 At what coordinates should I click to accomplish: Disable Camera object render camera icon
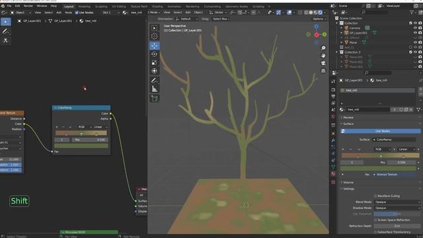[x=420, y=28]
